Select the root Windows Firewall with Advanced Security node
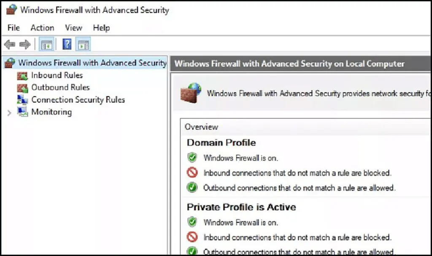This screenshot has width=432, height=256. coord(92,63)
